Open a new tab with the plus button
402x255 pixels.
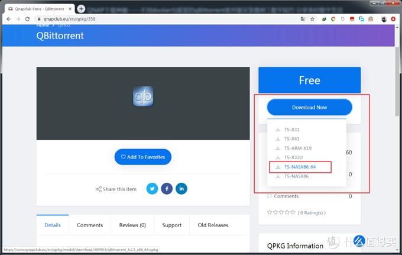coord(81,9)
